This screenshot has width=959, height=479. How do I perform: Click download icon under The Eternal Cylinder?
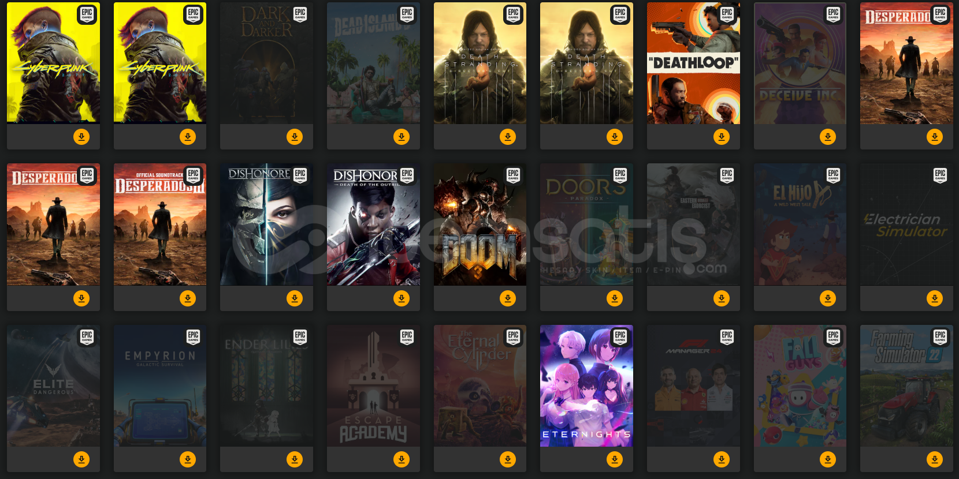point(508,459)
